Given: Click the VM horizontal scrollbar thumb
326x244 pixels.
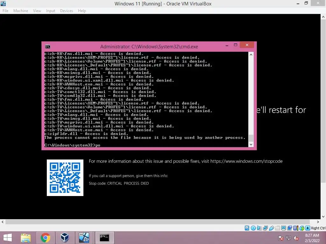Looking at the screenshot, I should [x=157, y=222].
